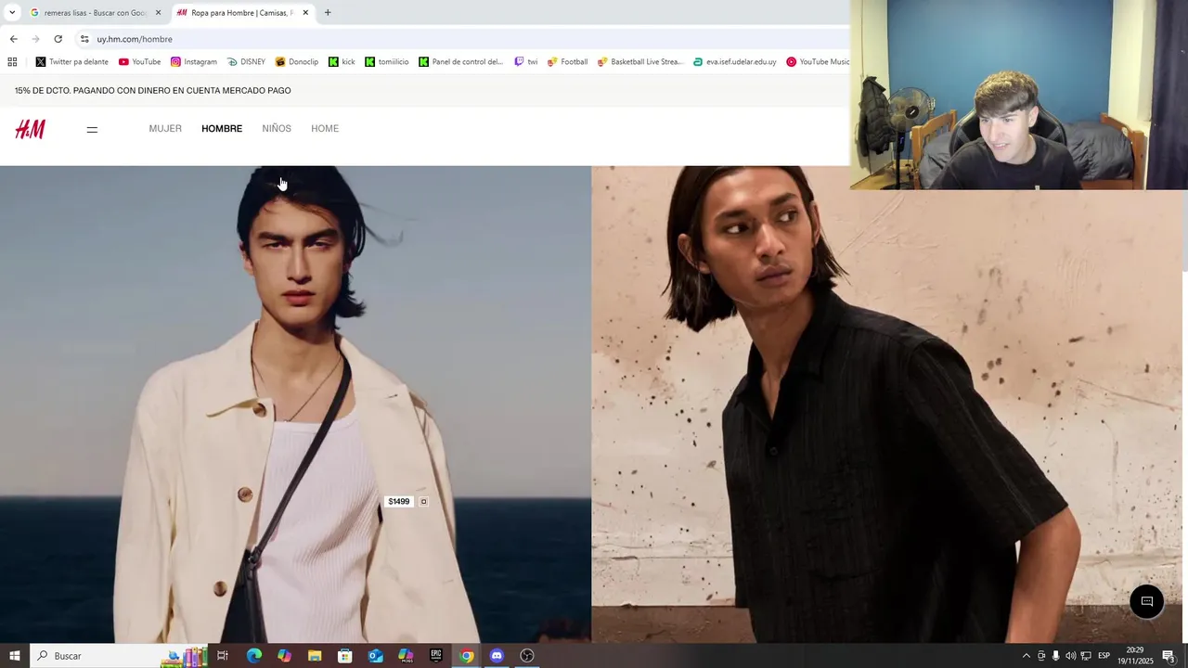Click the left model photo with cream jacket
The image size is (1188, 668).
click(295, 405)
